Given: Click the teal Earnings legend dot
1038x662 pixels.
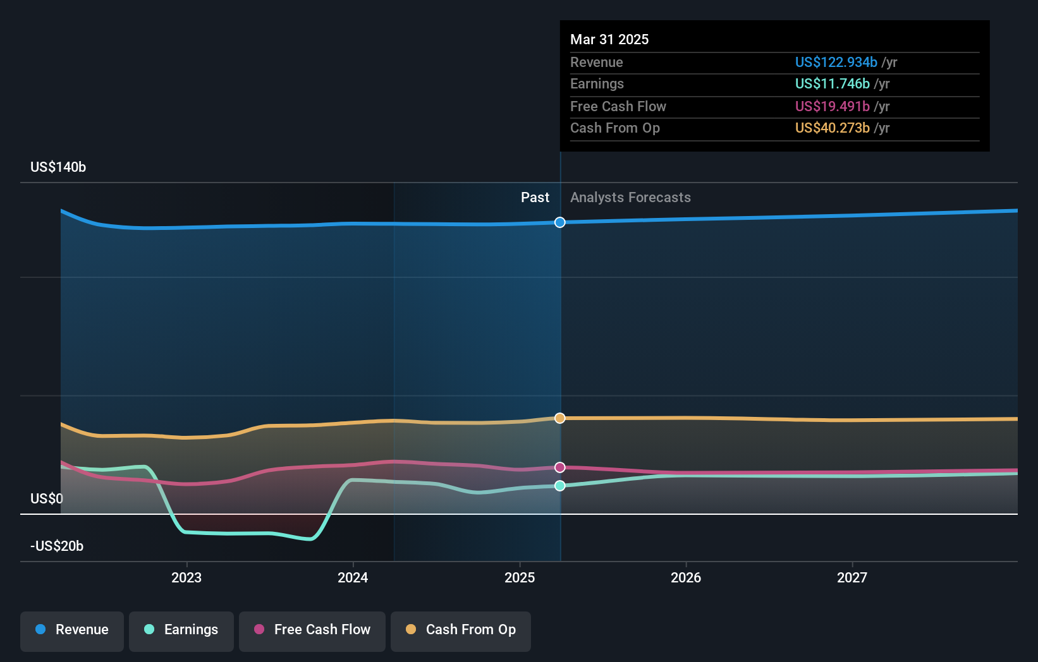Looking at the screenshot, I should coord(149,629).
